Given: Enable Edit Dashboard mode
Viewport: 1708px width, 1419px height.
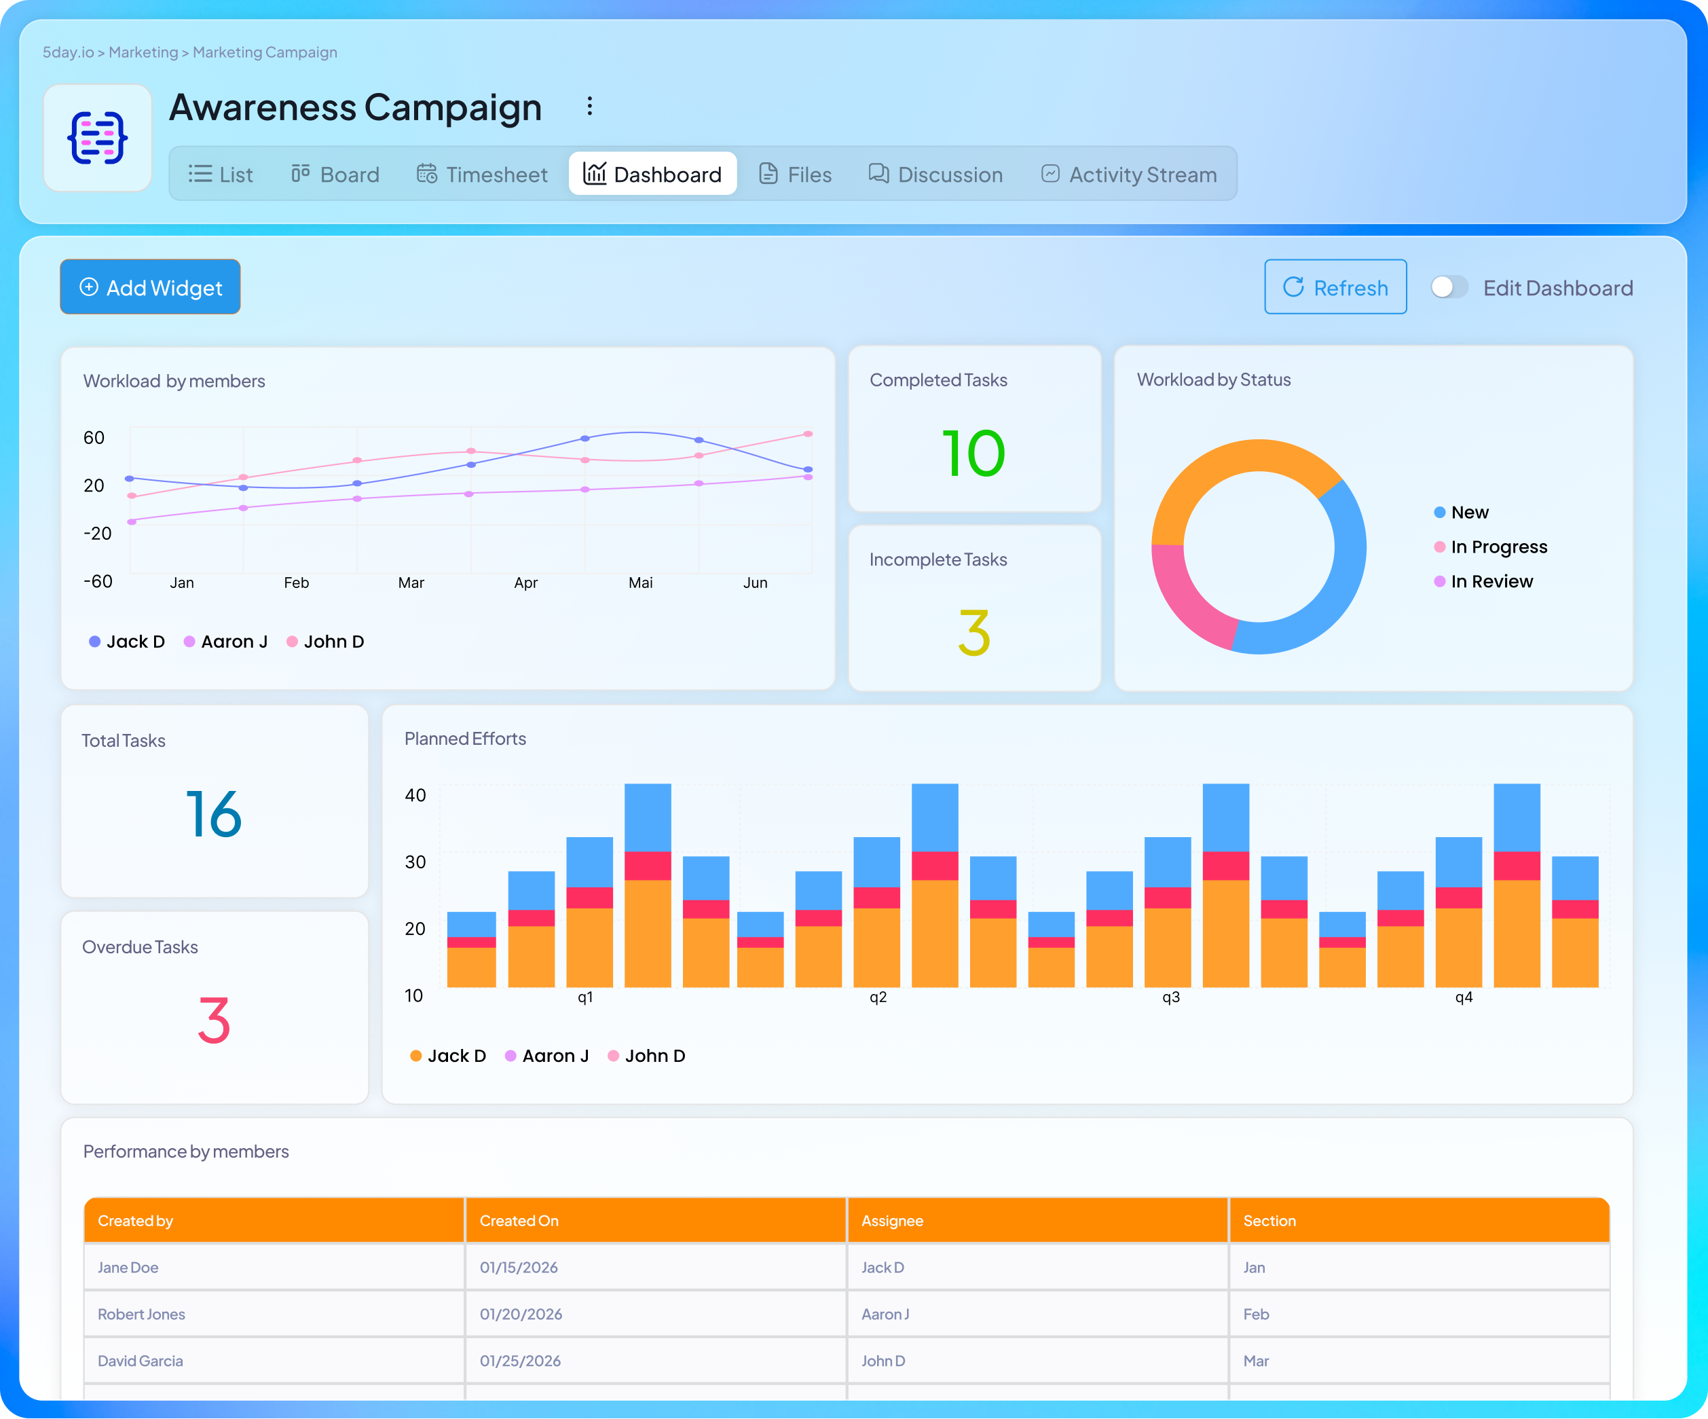Looking at the screenshot, I should pyautogui.click(x=1449, y=287).
